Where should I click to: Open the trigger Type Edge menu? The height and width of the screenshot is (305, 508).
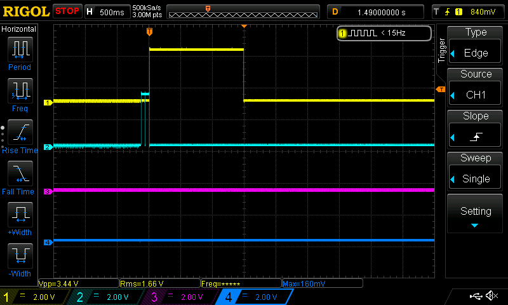point(476,44)
